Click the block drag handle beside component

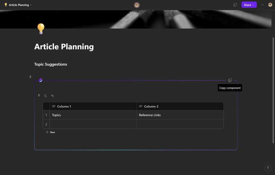click(x=30, y=77)
